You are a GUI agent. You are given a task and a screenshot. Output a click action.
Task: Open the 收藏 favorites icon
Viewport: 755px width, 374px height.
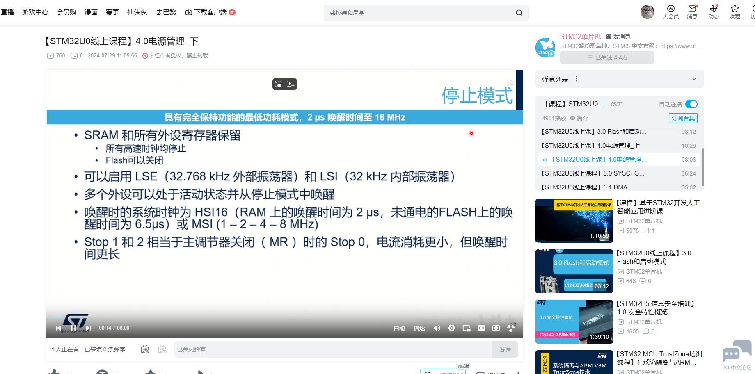[x=735, y=12]
